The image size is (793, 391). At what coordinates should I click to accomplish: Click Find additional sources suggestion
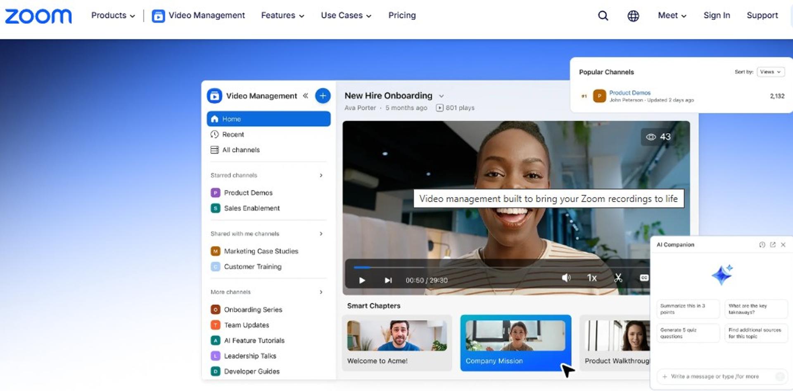(x=756, y=333)
